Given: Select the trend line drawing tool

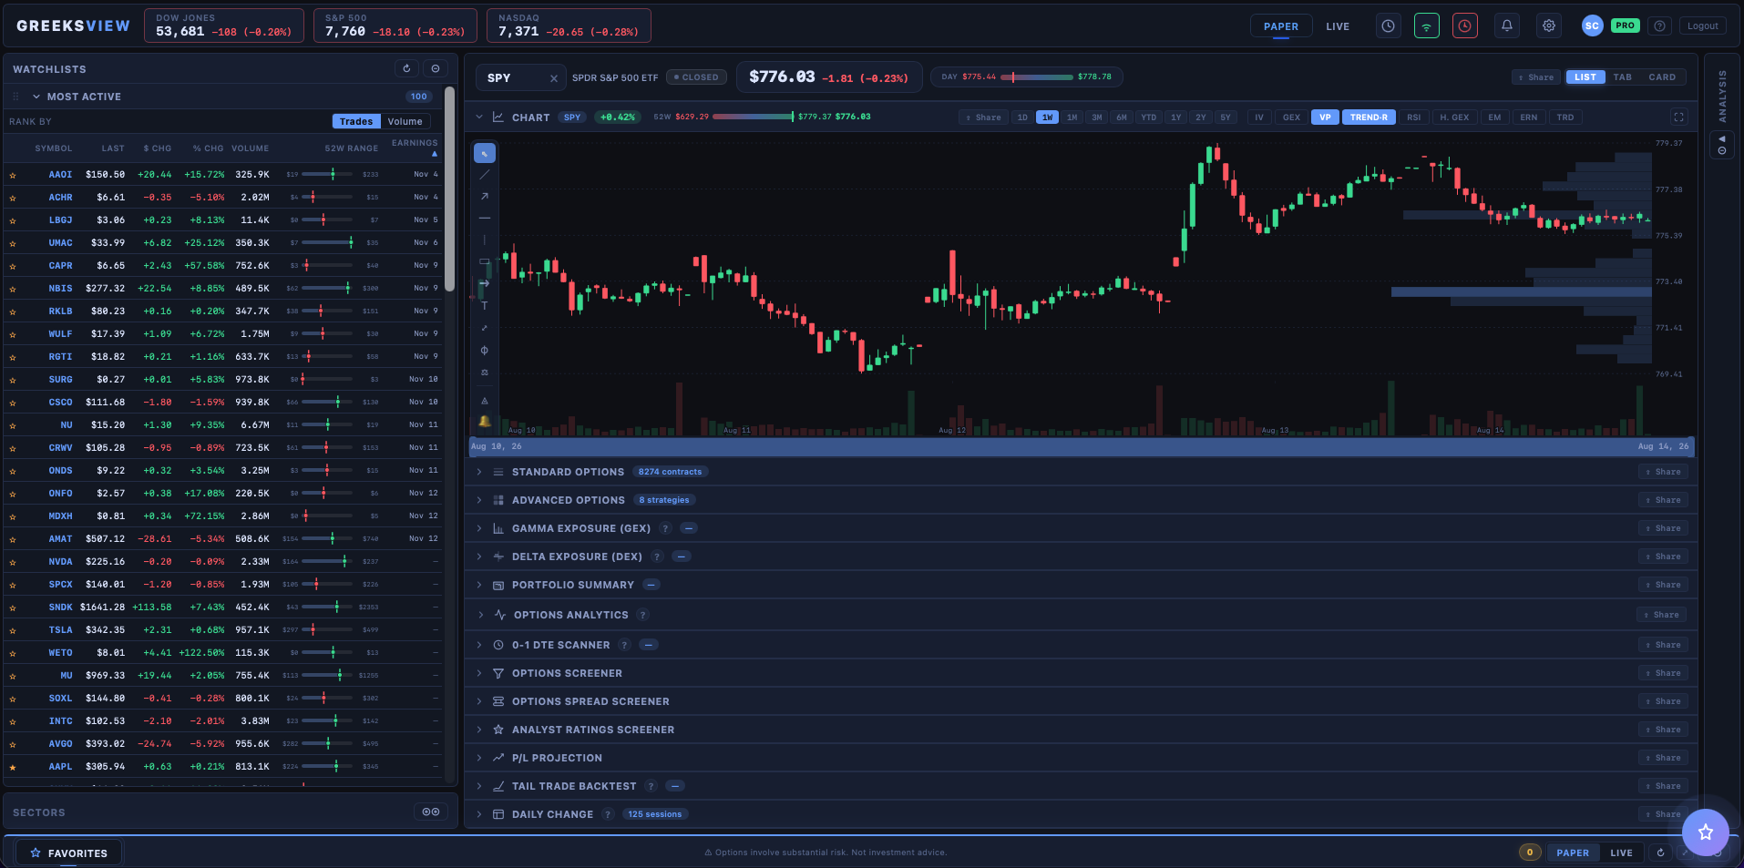Looking at the screenshot, I should click(485, 175).
